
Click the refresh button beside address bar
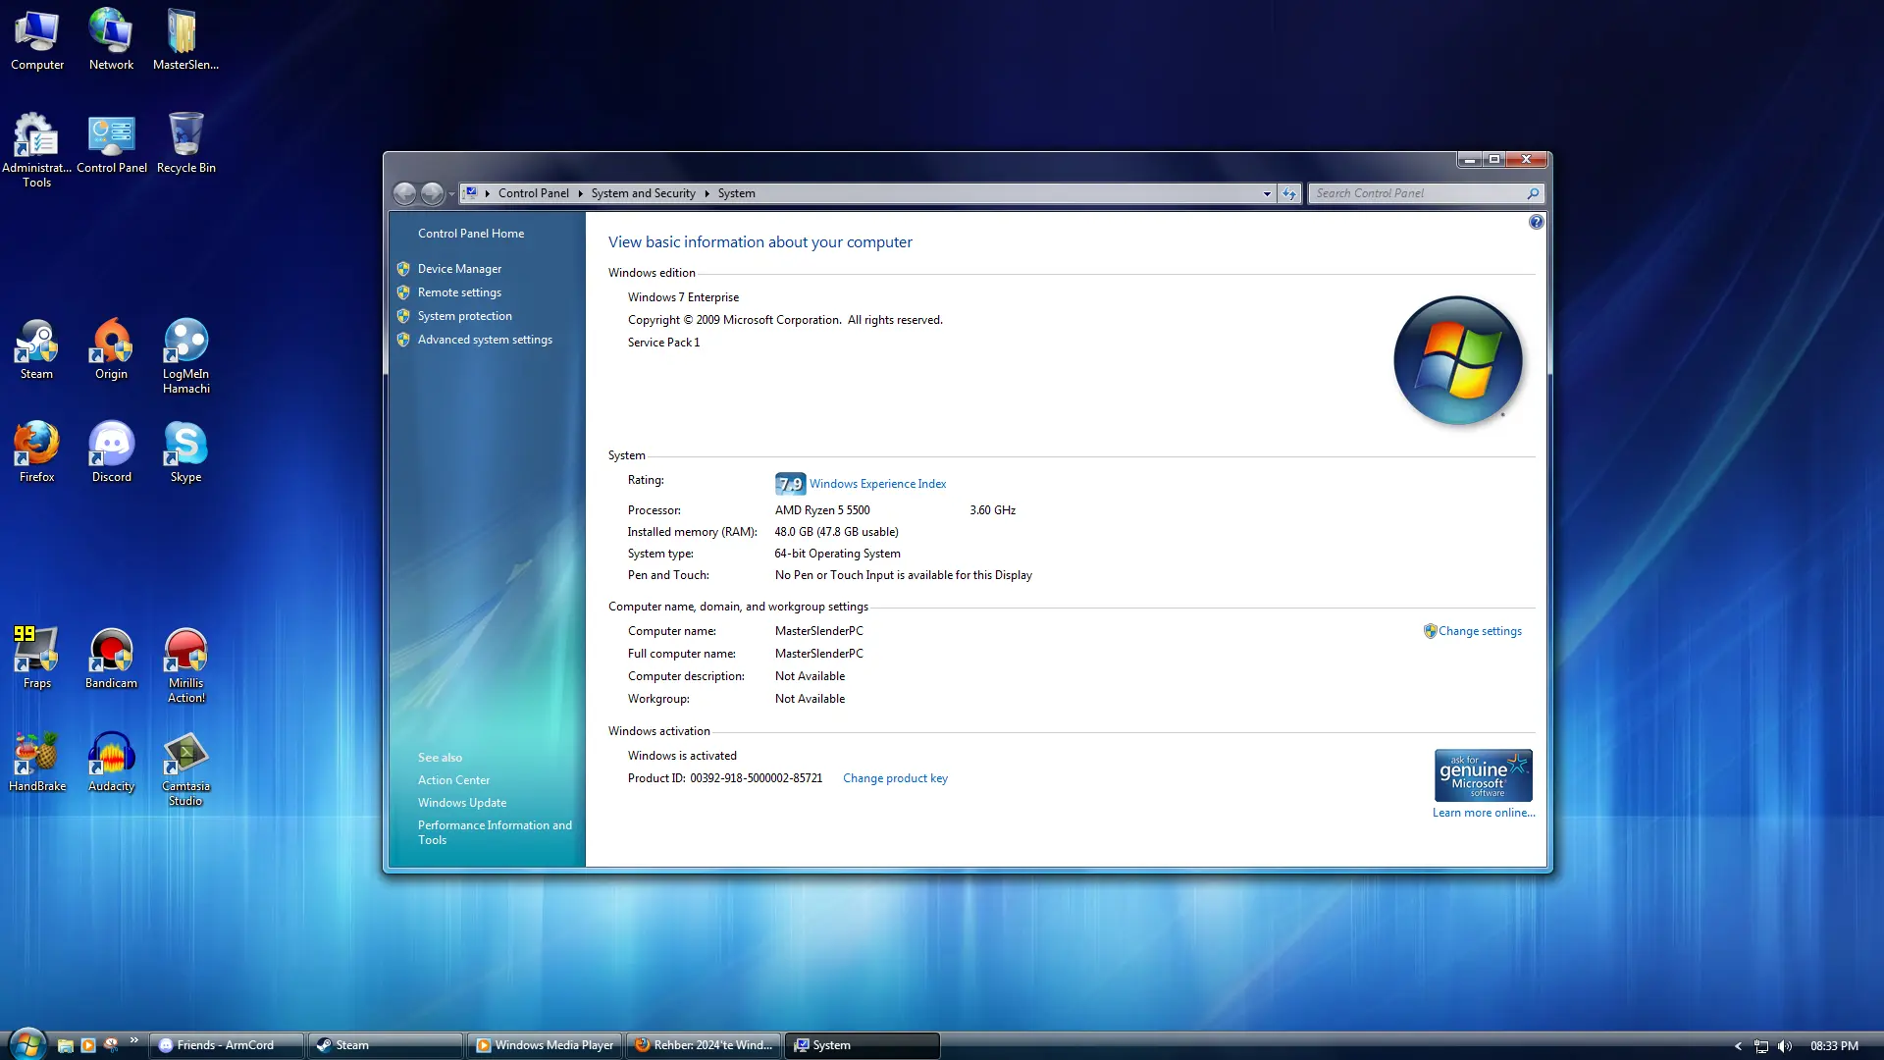point(1288,193)
